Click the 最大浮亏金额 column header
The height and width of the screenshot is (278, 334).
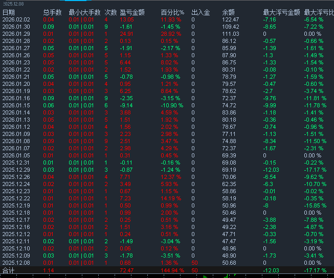[x=281, y=12]
